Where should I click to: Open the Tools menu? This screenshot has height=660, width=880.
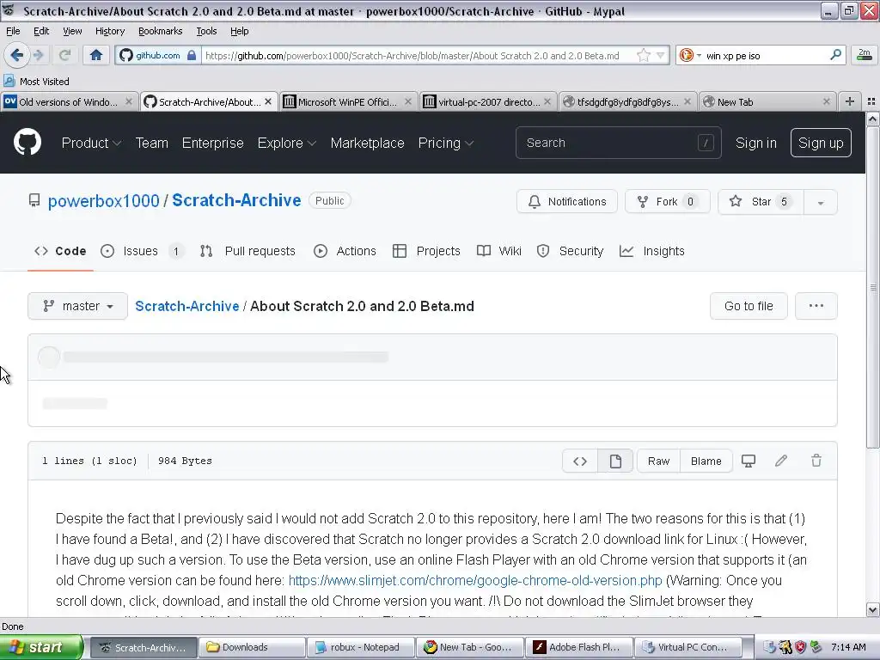coord(206,31)
